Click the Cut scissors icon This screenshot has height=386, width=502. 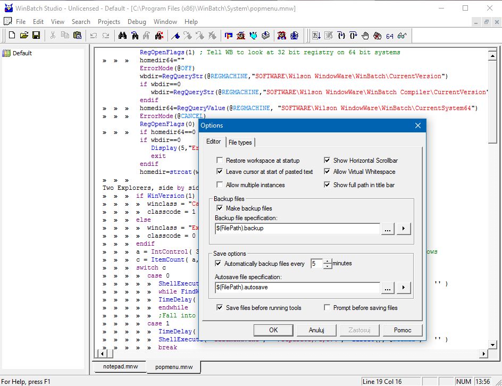click(x=53, y=35)
